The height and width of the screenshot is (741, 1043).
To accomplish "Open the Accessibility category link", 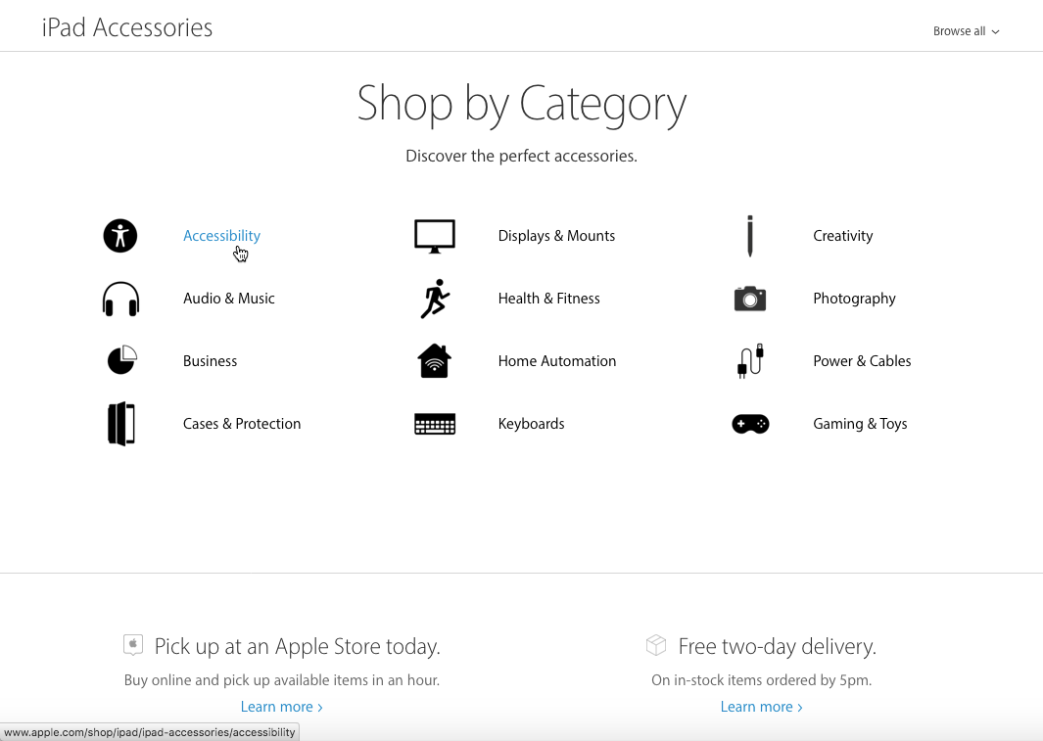I will (x=221, y=236).
